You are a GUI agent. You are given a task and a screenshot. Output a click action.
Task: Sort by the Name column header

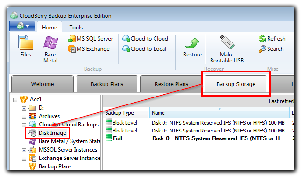(x=219, y=113)
